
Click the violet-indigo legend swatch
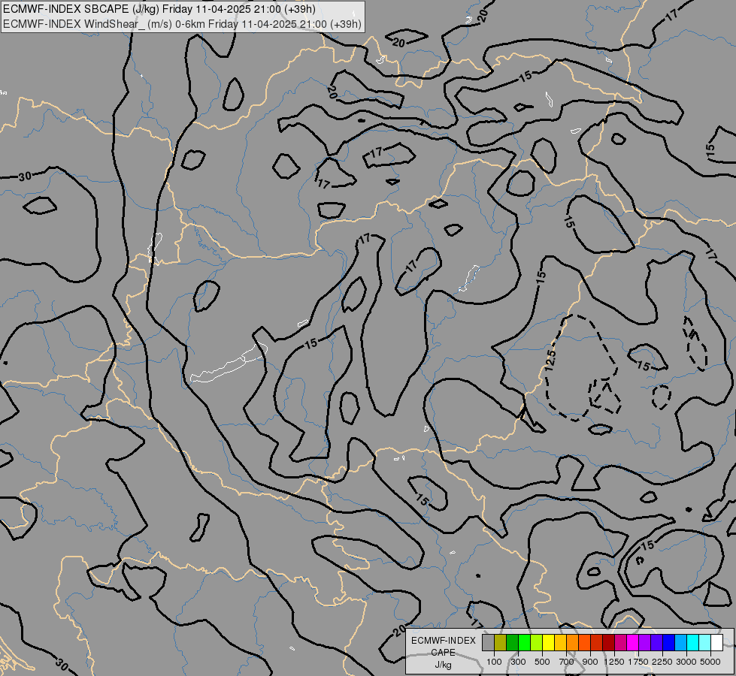[656, 642]
